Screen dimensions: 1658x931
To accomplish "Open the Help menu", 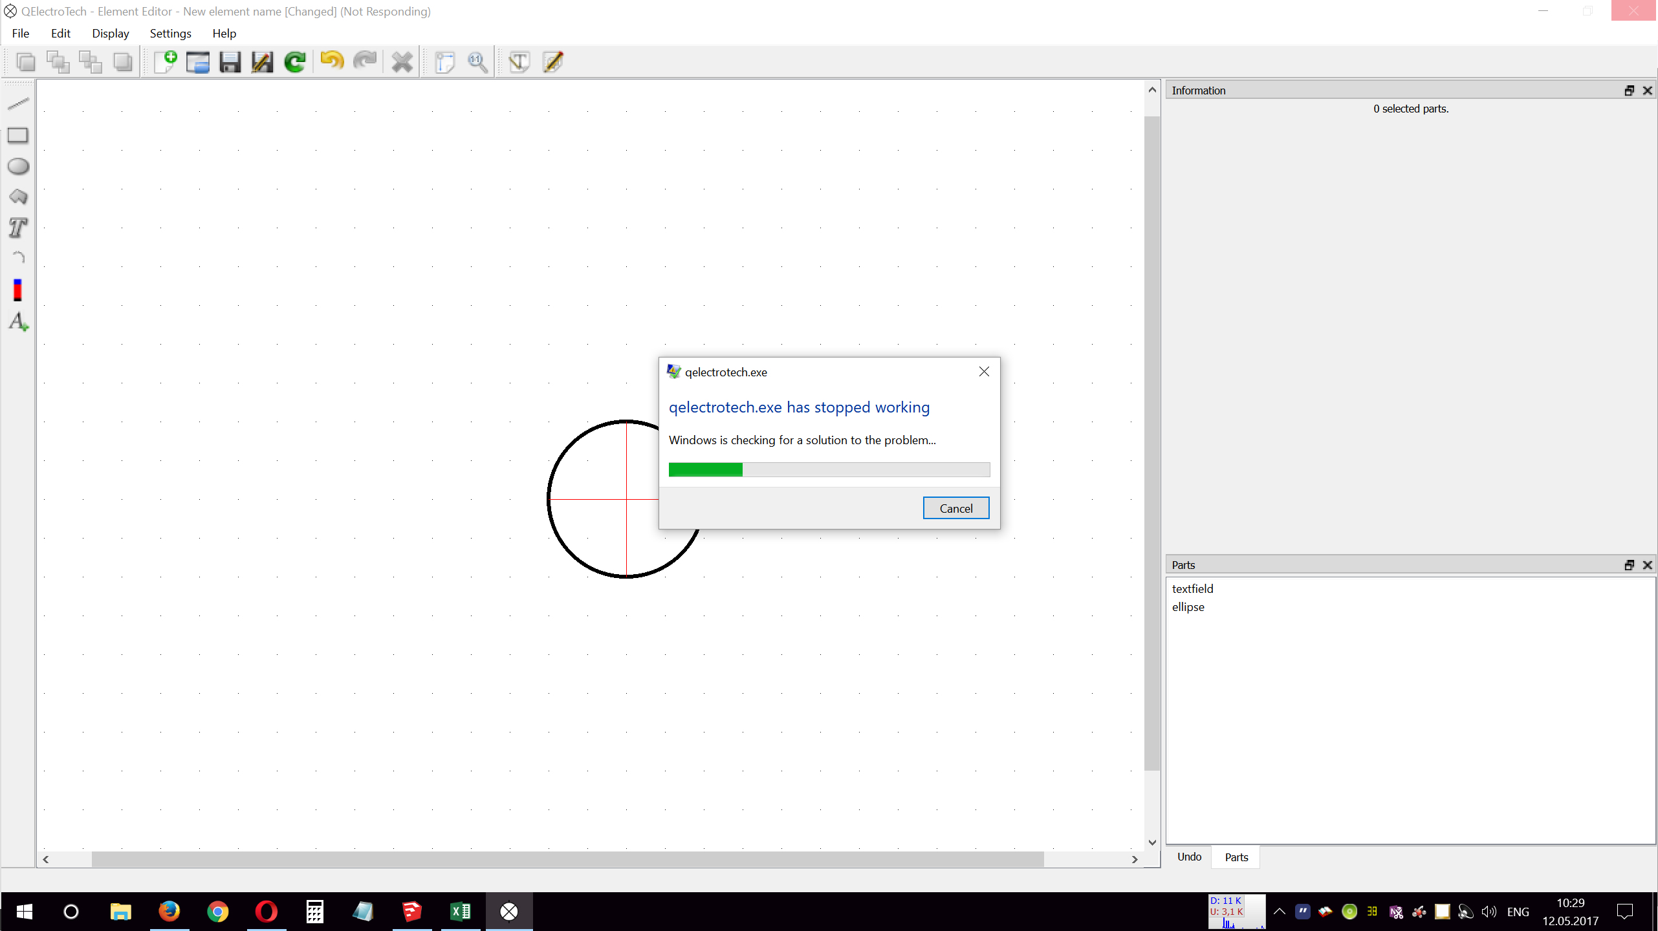I will (224, 34).
